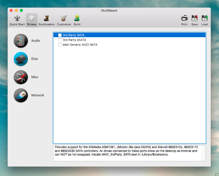The image size is (219, 176).
Task: Open the Network category cable icon
Action: pyautogui.click(x=21, y=96)
